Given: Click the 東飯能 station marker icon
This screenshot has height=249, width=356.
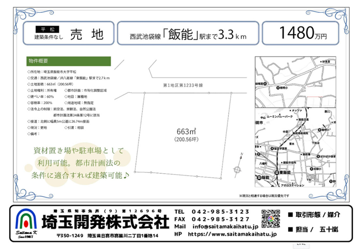Looking at the screenshot, I should pyautogui.click(x=277, y=173).
